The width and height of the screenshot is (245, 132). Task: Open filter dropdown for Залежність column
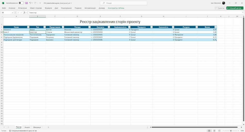click(173, 27)
